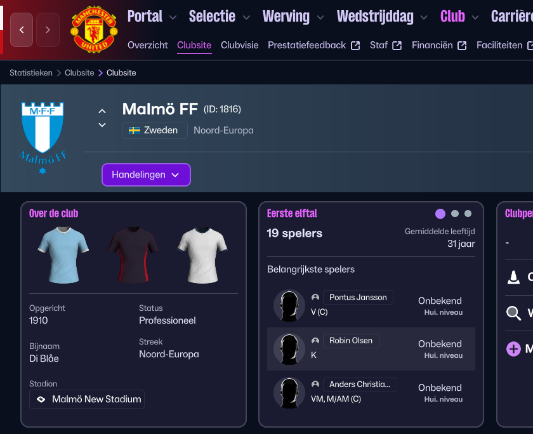Expand the Selectie menu

click(220, 16)
